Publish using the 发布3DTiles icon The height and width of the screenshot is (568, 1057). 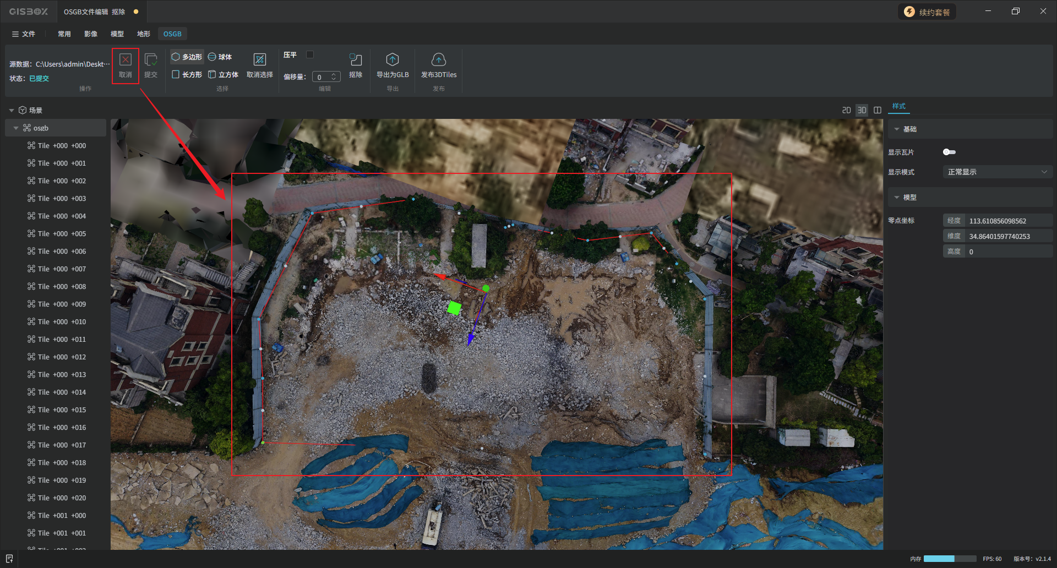coord(439,60)
